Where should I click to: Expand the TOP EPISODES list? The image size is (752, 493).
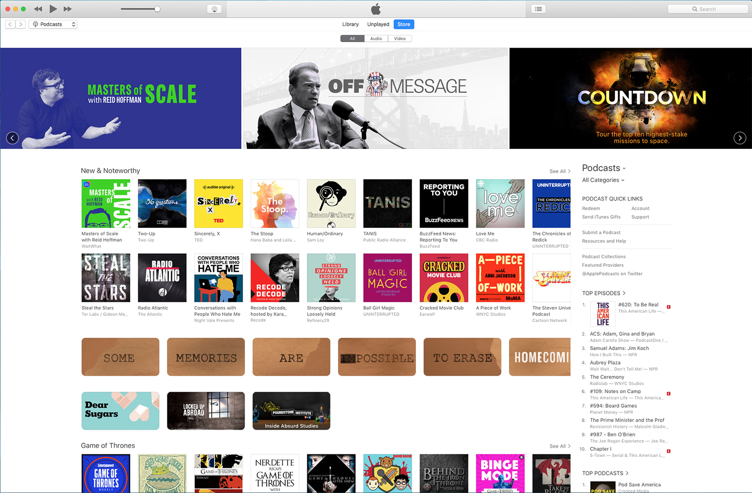pos(604,293)
